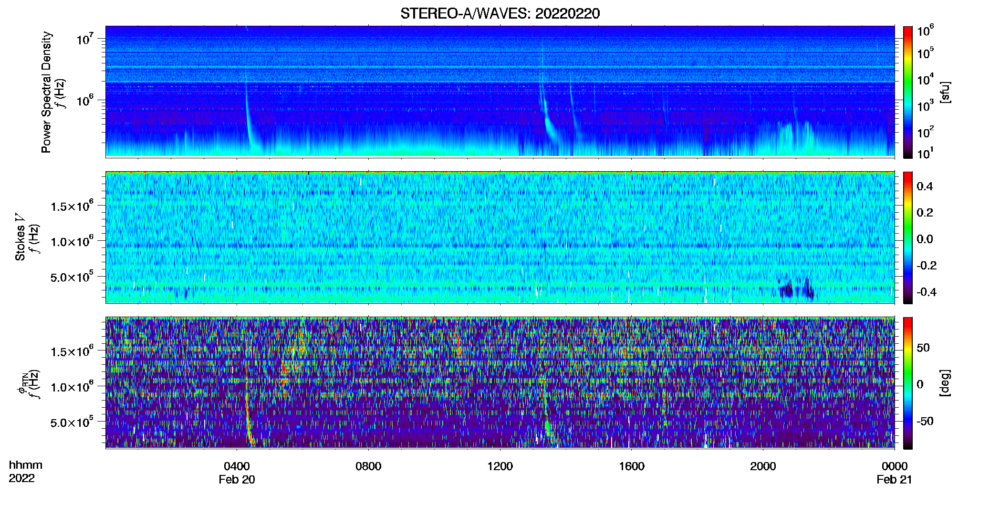Viewport: 1000px width, 515px height.
Task: Click the Stokes V color bar
Action: click(x=907, y=237)
